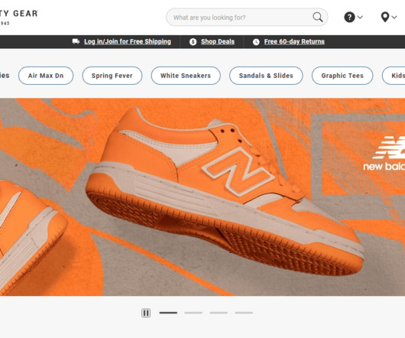Select the Air Max Dn category pill

point(46,76)
